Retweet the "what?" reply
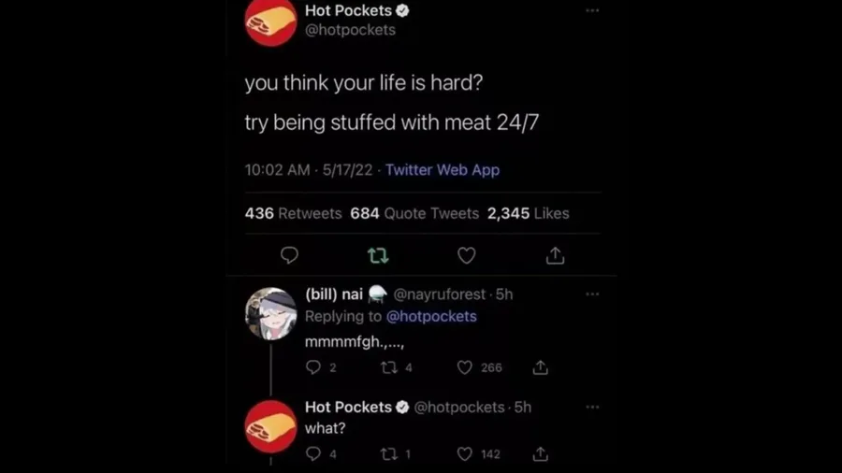Image resolution: width=842 pixels, height=473 pixels. pos(389,454)
